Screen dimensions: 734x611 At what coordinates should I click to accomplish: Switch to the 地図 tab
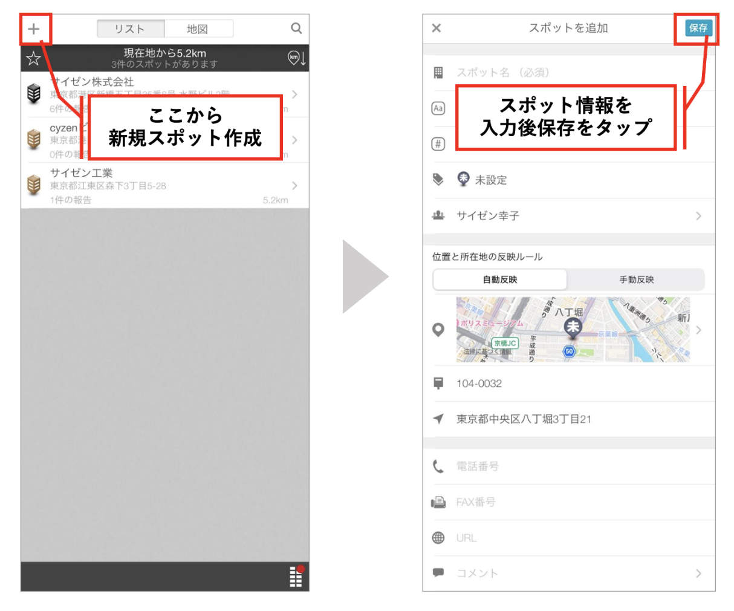pyautogui.click(x=198, y=28)
